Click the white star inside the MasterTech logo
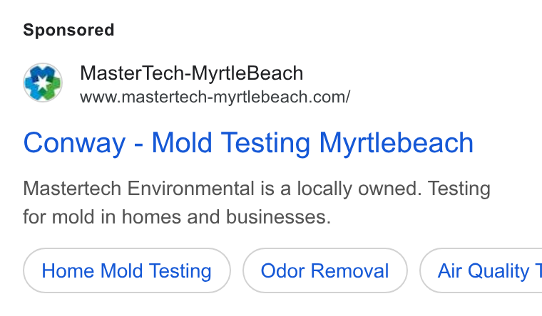542x316 pixels. (x=43, y=83)
